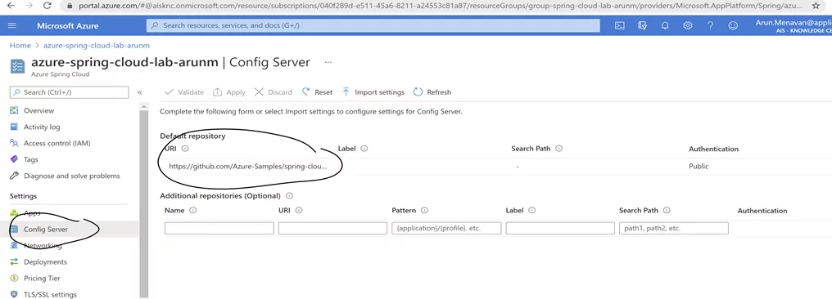Collapse the left navigation with the chevron icon
Image resolution: width=832 pixels, height=299 pixels.
[x=139, y=92]
